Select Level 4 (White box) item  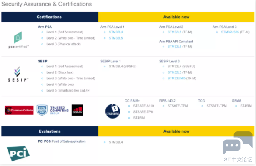pos(60,84)
